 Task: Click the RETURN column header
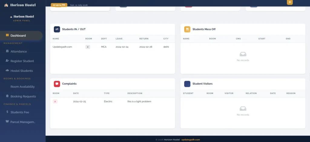tap(144, 39)
